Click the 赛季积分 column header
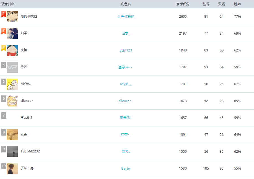Image resolution: width=254 pixels, height=179 pixels. click(183, 4)
